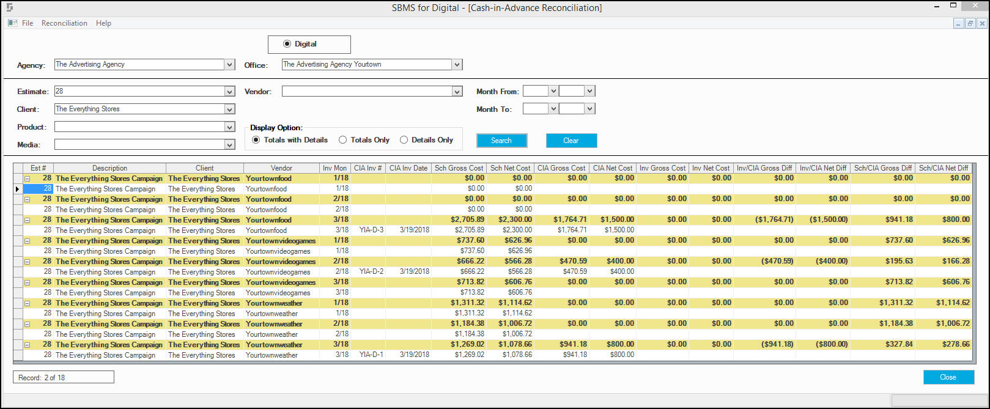990x409 pixels.
Task: Open the Vendor dropdown list
Action: (x=457, y=91)
